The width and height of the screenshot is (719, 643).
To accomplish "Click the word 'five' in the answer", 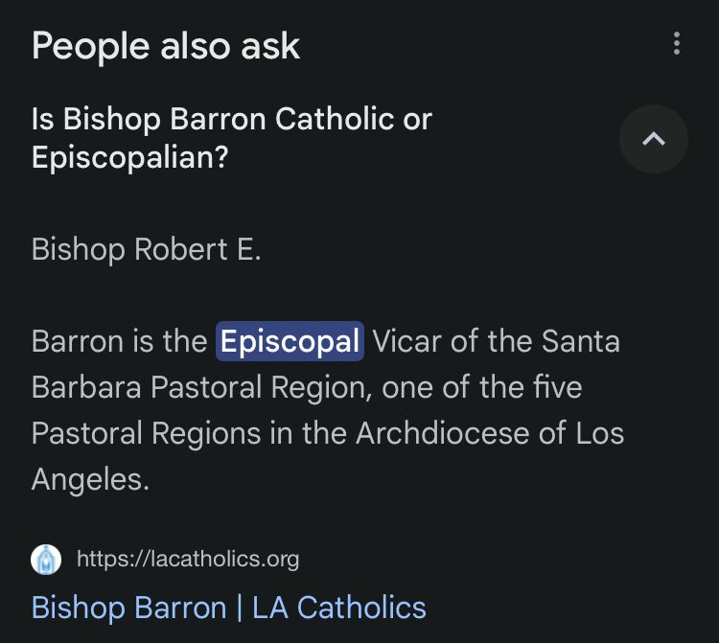I will point(558,387).
